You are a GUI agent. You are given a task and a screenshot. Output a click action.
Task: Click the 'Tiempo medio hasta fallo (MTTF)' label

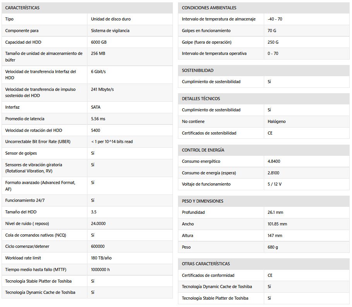click(x=36, y=269)
